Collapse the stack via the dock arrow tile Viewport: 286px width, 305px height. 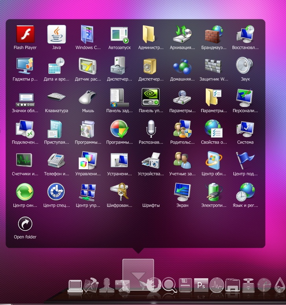coord(138,275)
